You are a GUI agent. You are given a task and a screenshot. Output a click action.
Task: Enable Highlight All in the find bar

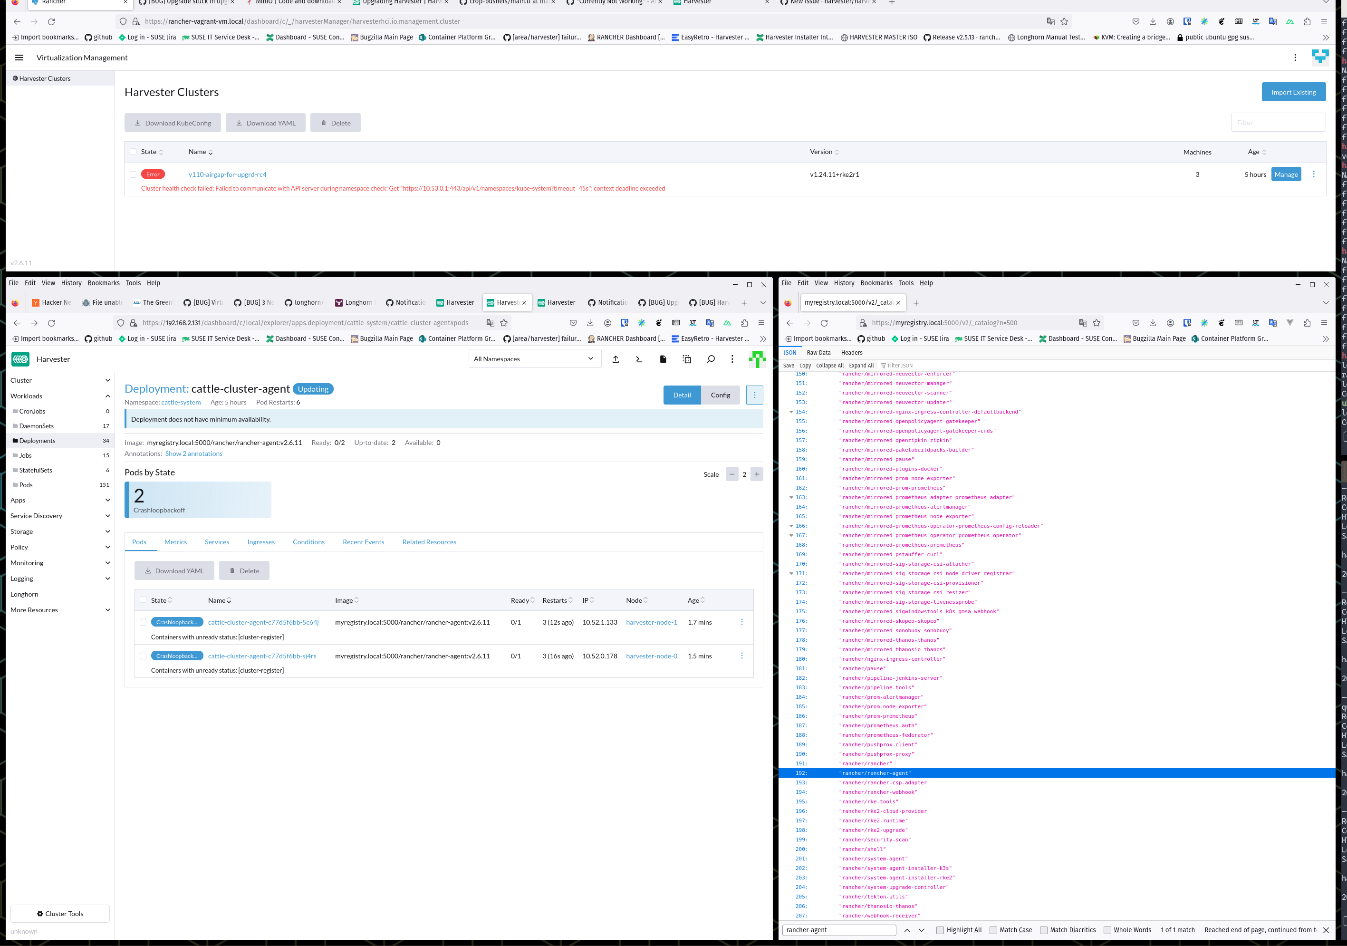coord(940,930)
